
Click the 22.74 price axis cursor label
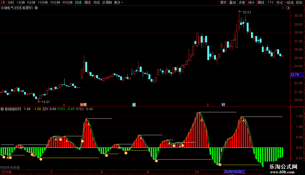click(297, 75)
